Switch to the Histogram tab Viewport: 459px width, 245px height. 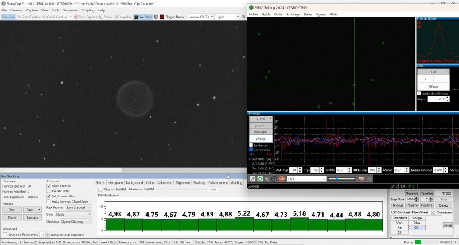(x=115, y=182)
